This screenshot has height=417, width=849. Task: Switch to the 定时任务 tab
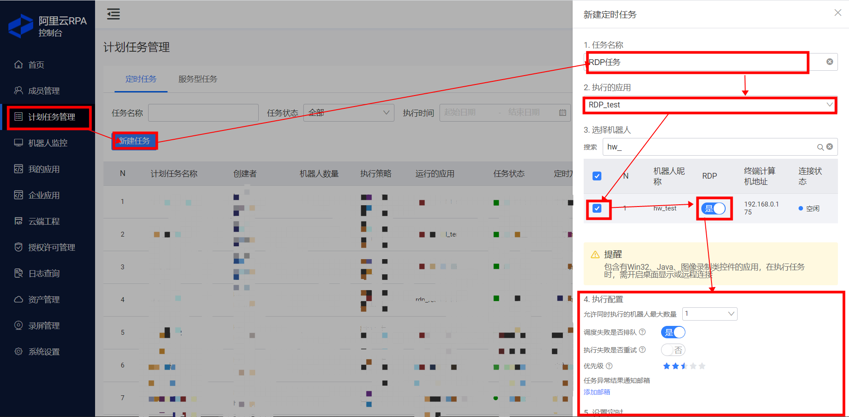pyautogui.click(x=141, y=79)
